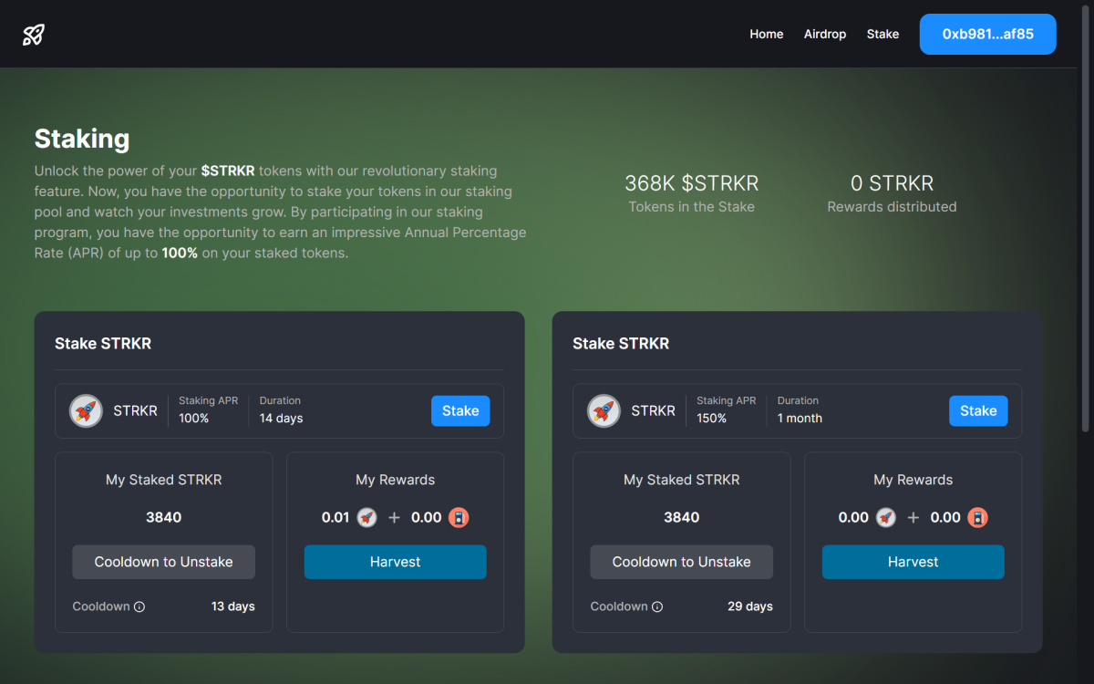Click the rocket reward icon beside 0.01

[x=366, y=517]
